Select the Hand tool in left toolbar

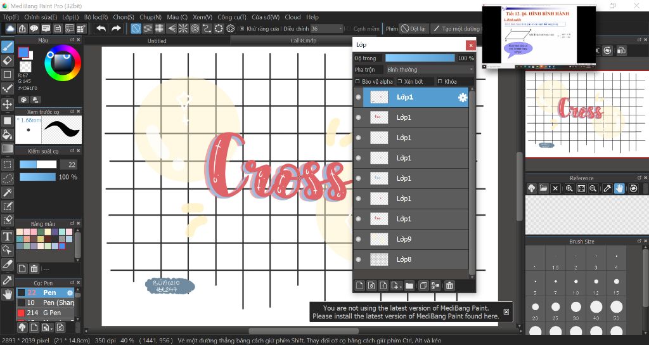click(8, 294)
